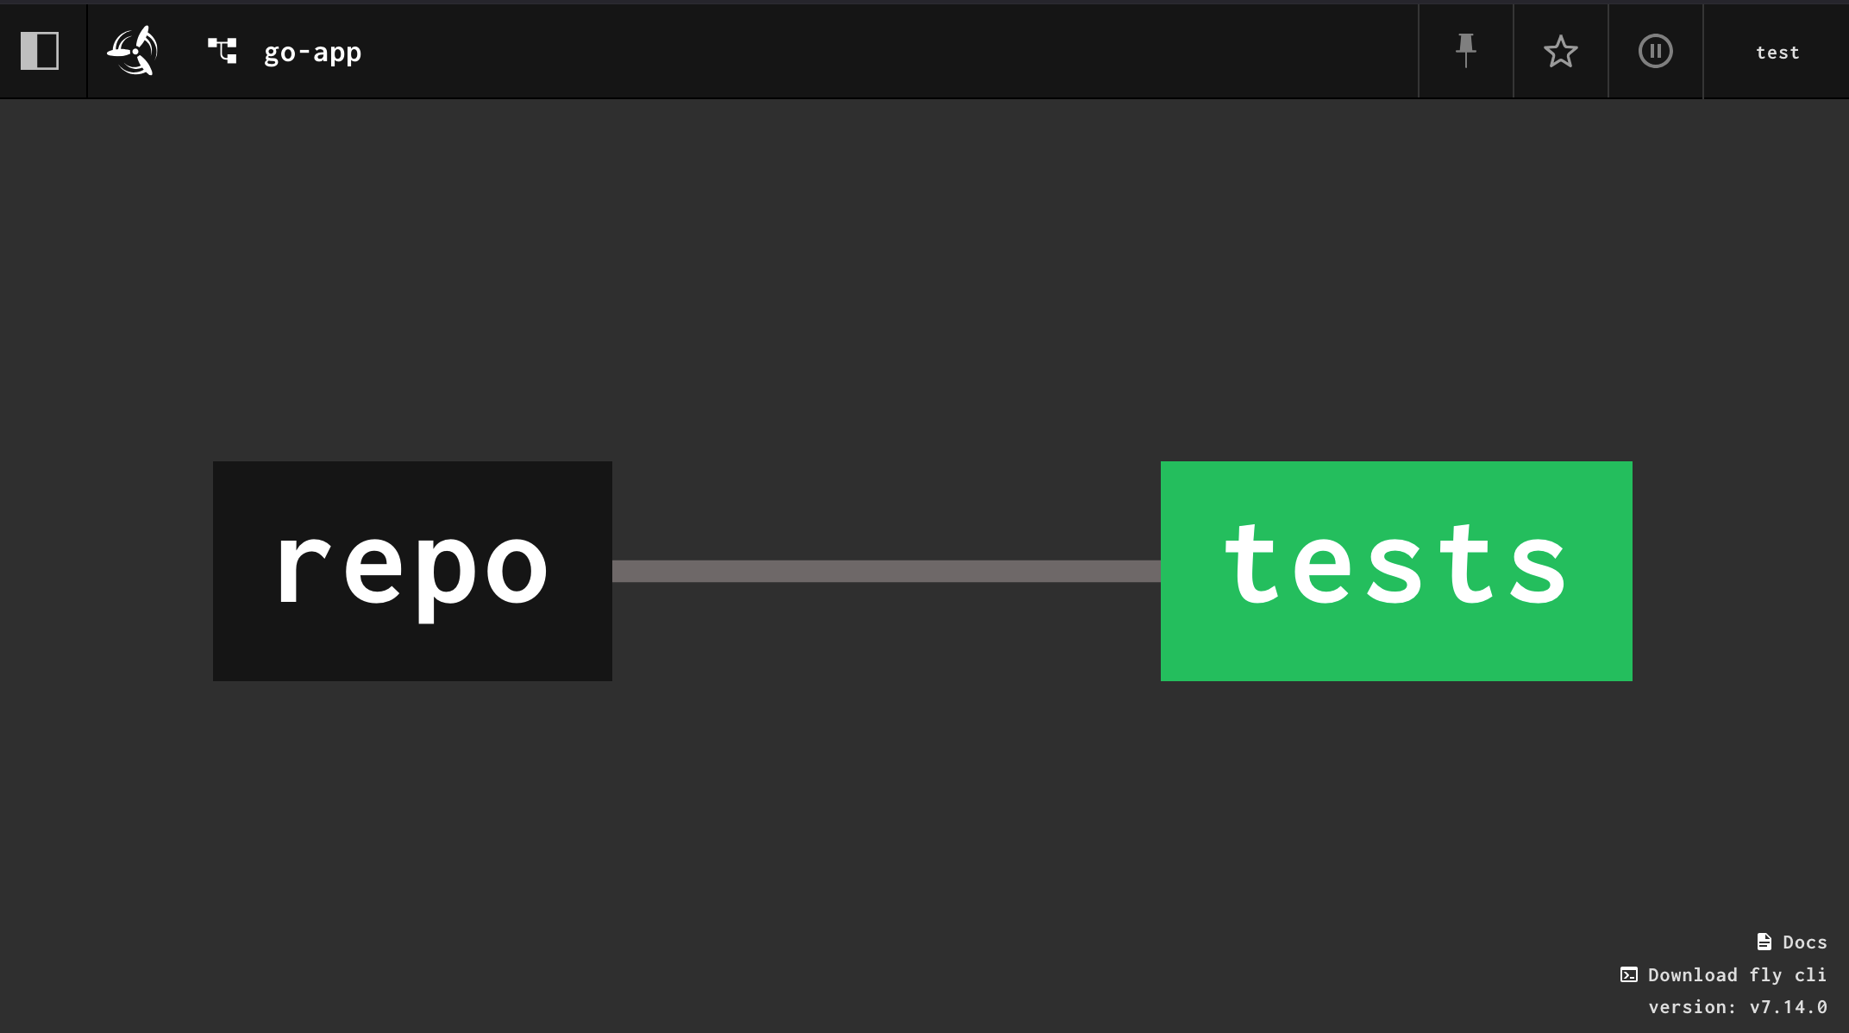Click the line connecting repo and tests
1849x1033 pixels.
pos(886,571)
